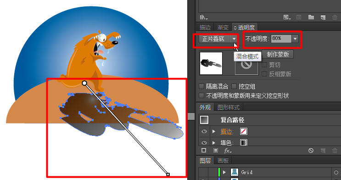This screenshot has height=180, width=341.
Task: Add a new fill in Appearance panel
Action: point(216,151)
